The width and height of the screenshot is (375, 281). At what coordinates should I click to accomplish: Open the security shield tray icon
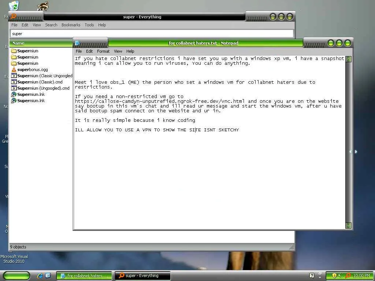click(x=334, y=276)
